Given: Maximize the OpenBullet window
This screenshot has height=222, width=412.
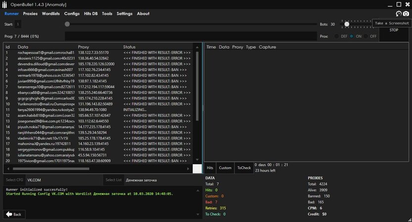Looking at the screenshot, I should tap(399, 4).
